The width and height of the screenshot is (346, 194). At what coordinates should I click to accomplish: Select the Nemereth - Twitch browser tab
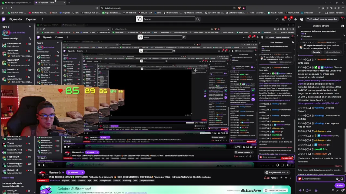pyautogui.click(x=50, y=3)
